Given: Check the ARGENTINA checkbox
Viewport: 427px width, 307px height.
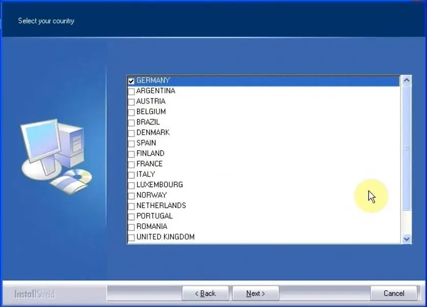Looking at the screenshot, I should 131,91.
